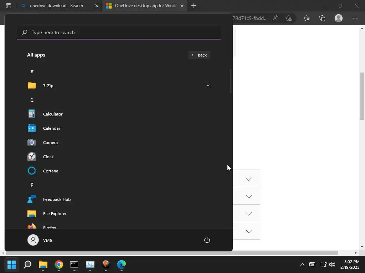Open a new Edge tab
Viewport: 365px width, 273px height.
coord(194,6)
